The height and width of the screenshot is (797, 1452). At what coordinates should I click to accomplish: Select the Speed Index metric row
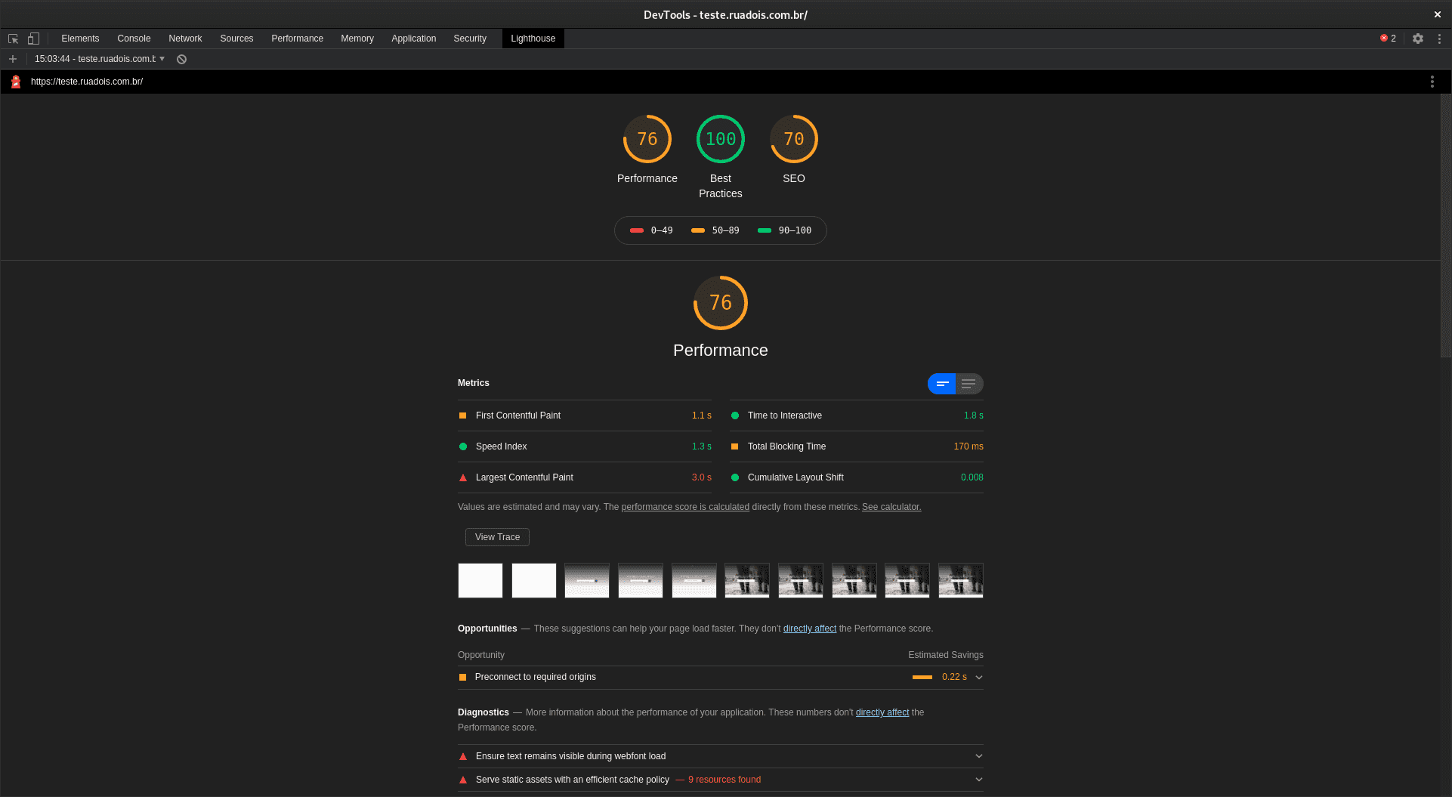click(585, 446)
